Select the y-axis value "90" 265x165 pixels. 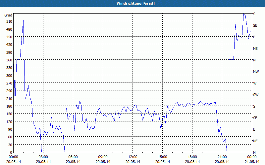click(10, 129)
